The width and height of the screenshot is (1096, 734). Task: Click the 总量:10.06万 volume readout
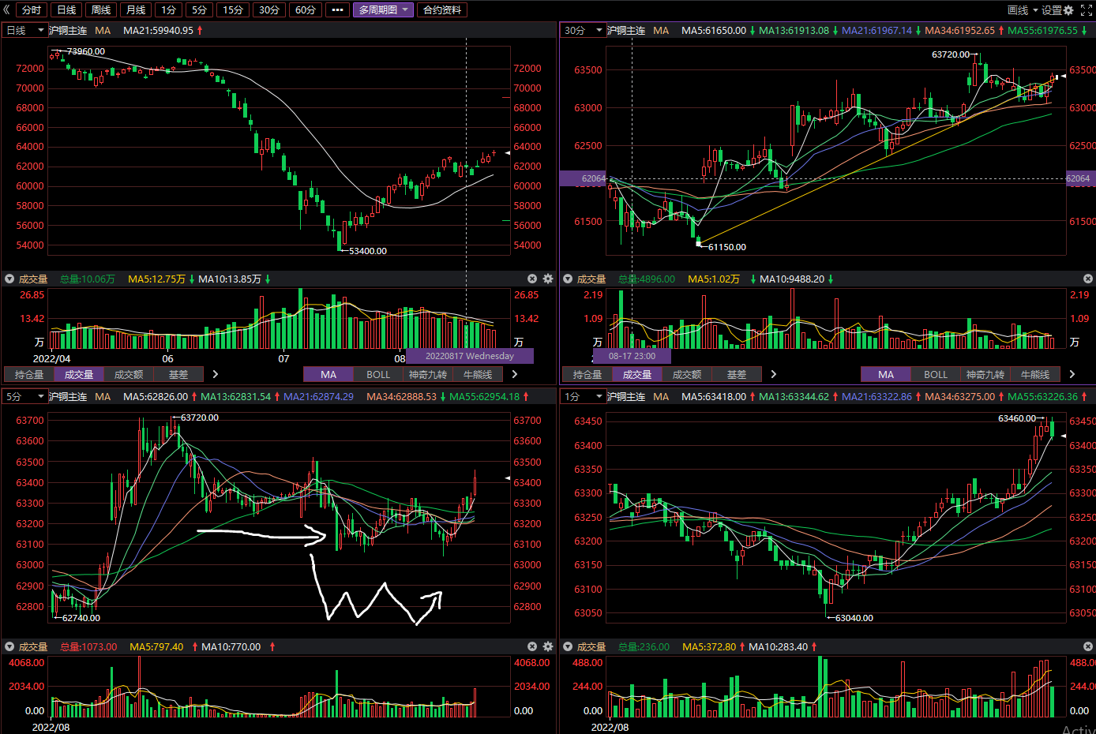[x=88, y=279]
